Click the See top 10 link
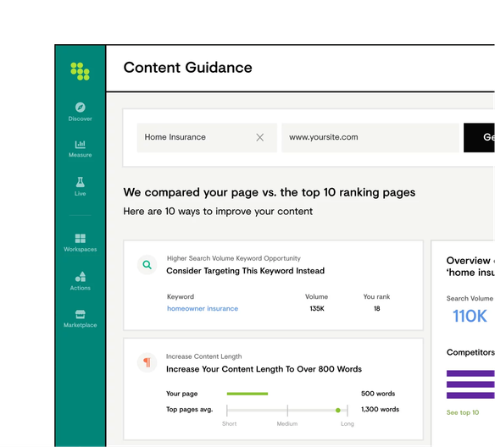495x447 pixels. 463,412
